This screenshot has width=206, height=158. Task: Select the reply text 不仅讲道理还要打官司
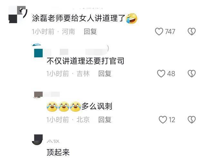[x=85, y=61]
